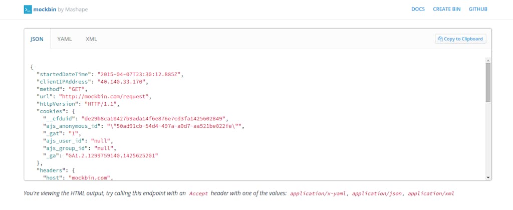Click the http://mockbin.com/request url value

coord(104,96)
